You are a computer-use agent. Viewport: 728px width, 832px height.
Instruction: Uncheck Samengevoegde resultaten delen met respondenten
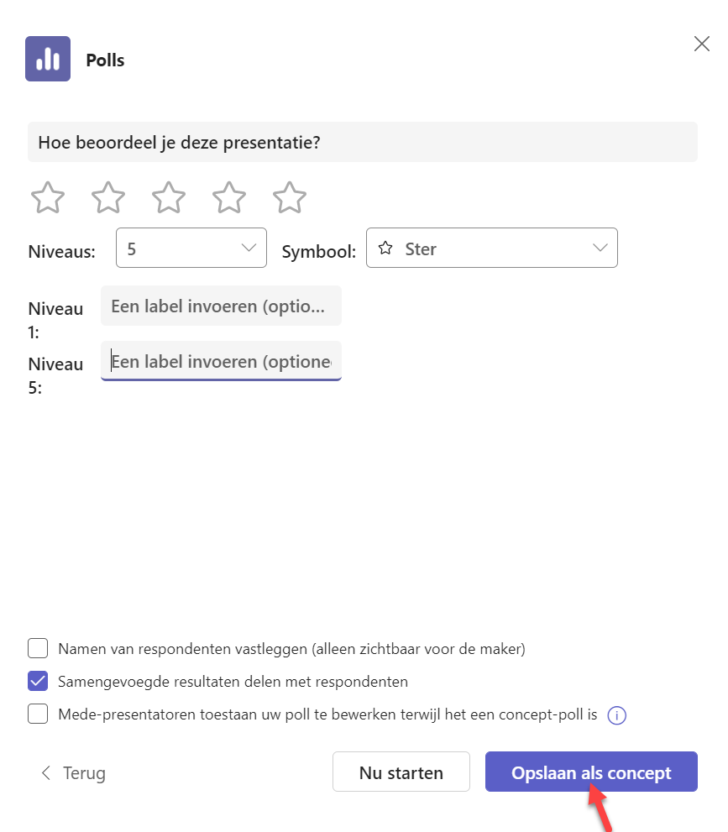(x=38, y=682)
